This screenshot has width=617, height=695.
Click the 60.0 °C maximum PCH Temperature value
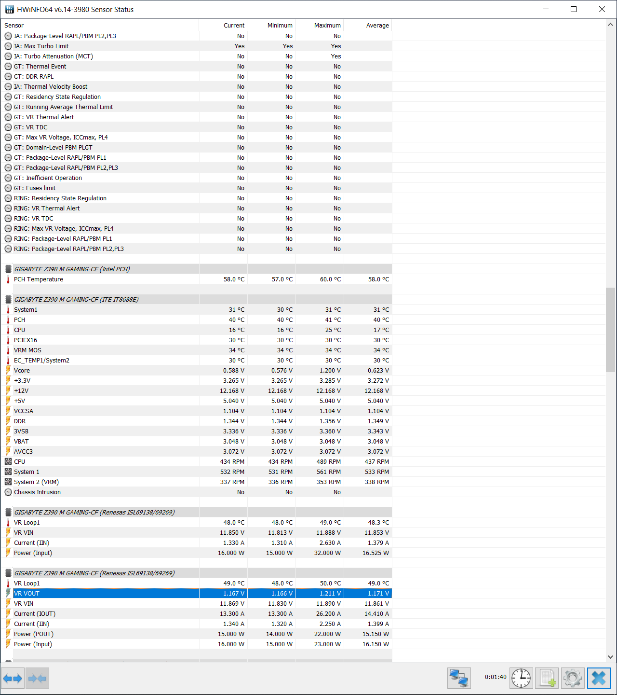(331, 279)
